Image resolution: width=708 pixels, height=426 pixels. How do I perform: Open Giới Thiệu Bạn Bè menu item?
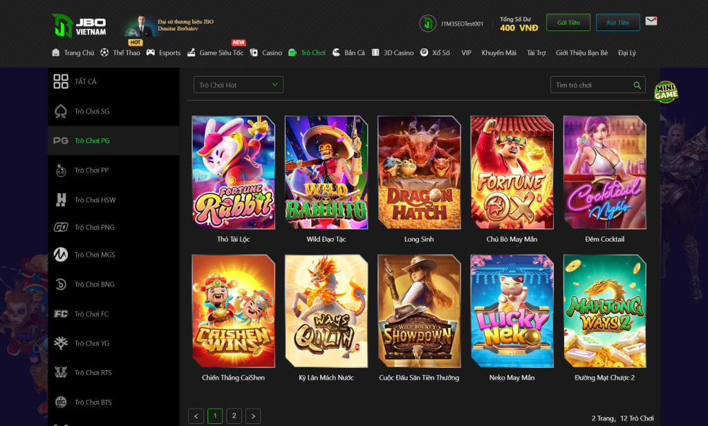[581, 52]
